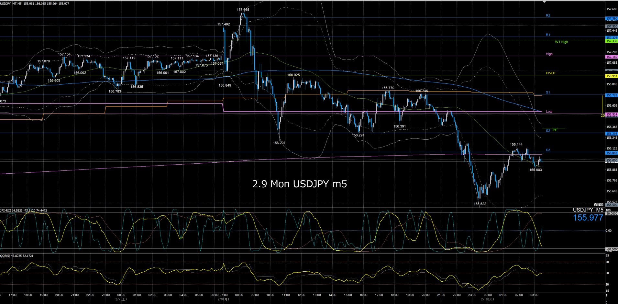Image resolution: width=618 pixels, height=304 pixels.
Task: Select the "2.9 Mon USDJPY m5" text annotation
Action: point(299,184)
